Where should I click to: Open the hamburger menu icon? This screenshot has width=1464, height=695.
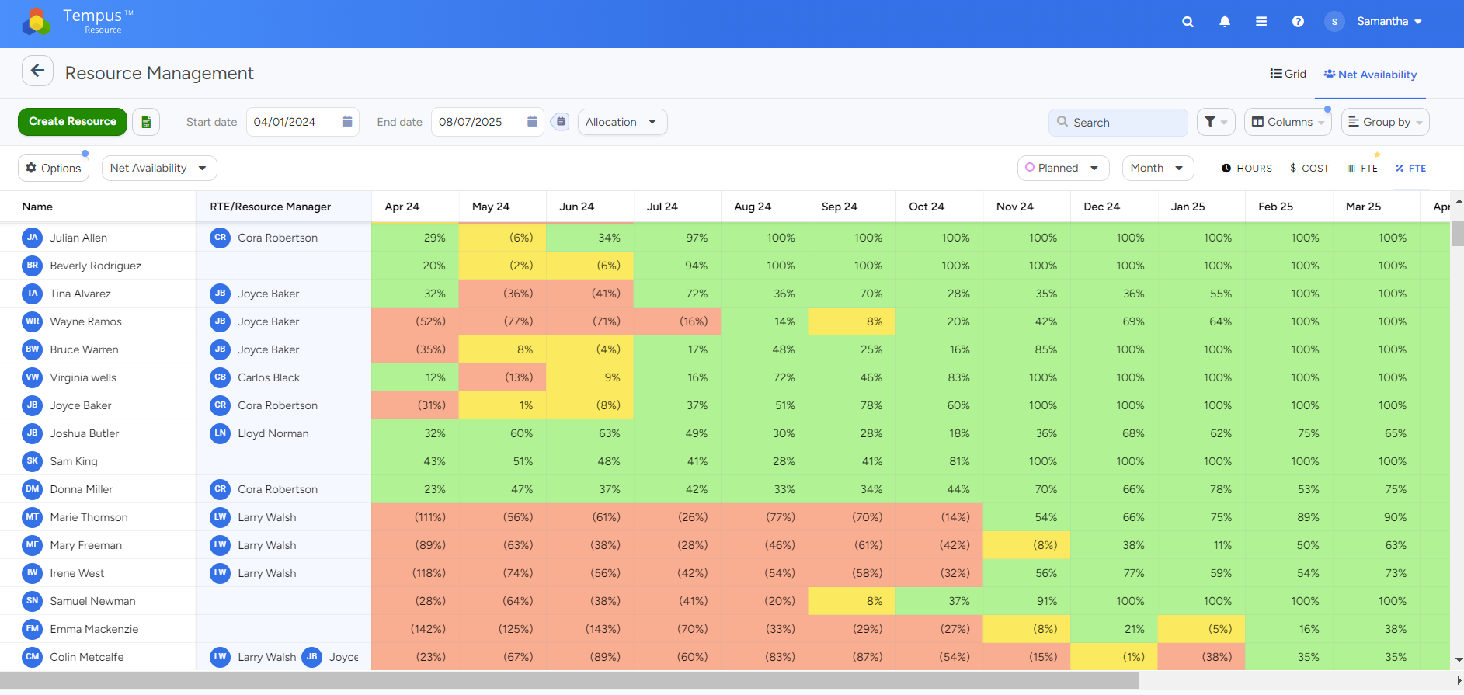point(1261,22)
